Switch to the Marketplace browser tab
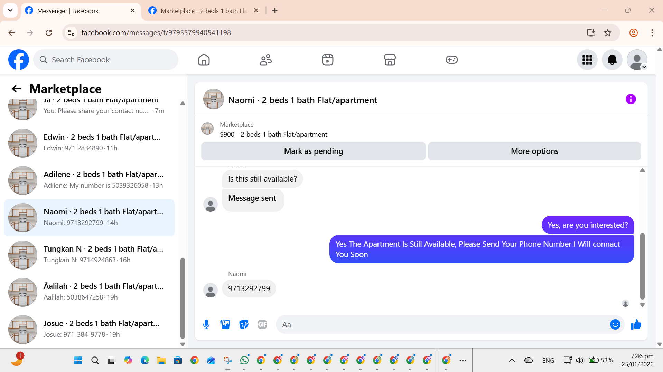Image resolution: width=663 pixels, height=372 pixels. click(204, 11)
